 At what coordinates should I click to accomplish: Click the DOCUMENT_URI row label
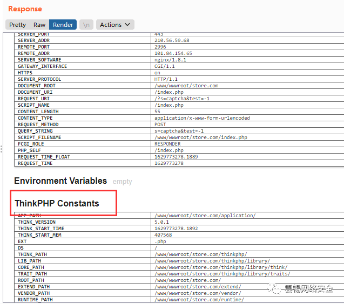click(35, 92)
